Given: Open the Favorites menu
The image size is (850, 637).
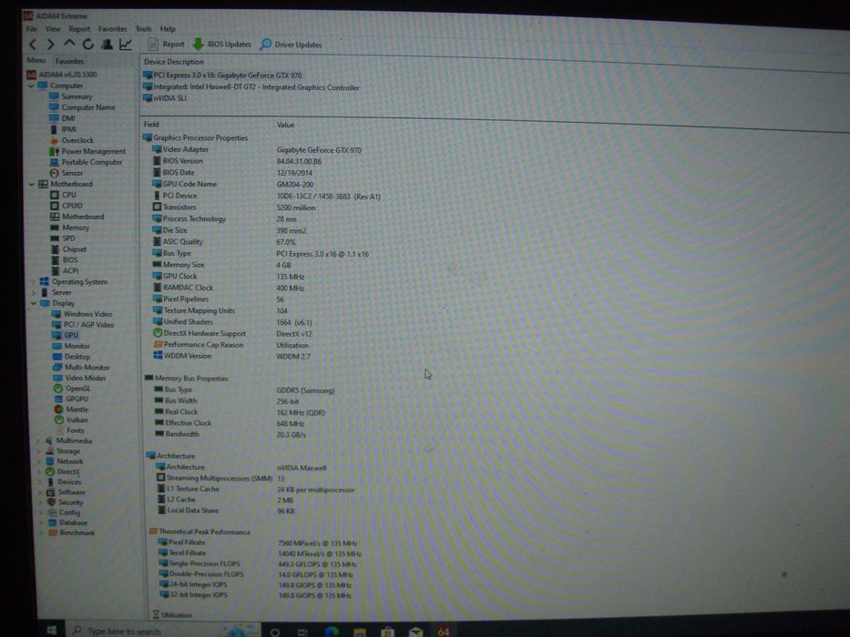Looking at the screenshot, I should click(112, 29).
